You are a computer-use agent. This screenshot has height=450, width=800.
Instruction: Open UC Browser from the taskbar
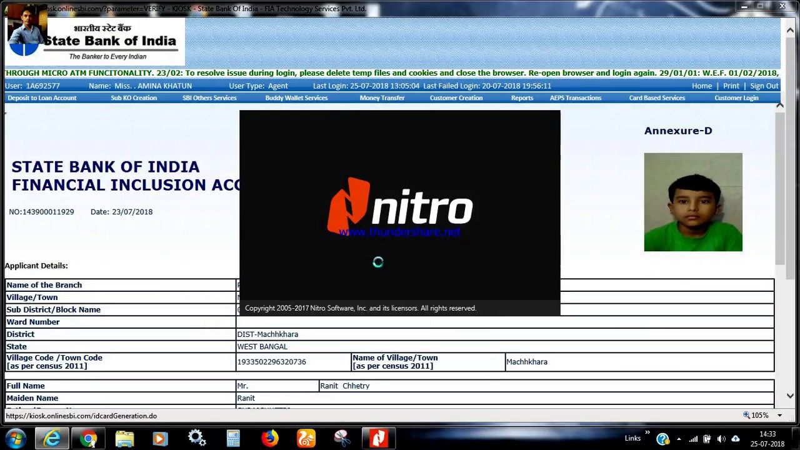coord(306,439)
